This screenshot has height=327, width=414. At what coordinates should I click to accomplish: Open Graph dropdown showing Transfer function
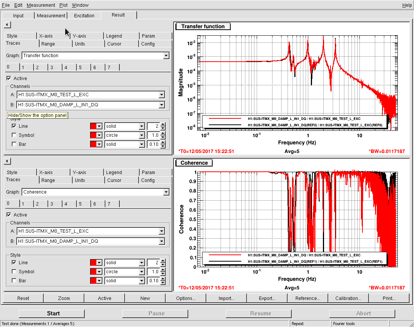(x=166, y=56)
